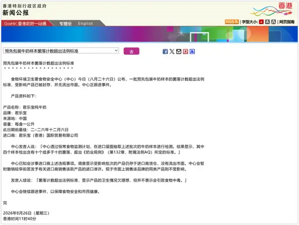Viewport: 299px width, 225px height.
Task: Click the product name line 君乐宝纯牛奶
Action: (25, 107)
